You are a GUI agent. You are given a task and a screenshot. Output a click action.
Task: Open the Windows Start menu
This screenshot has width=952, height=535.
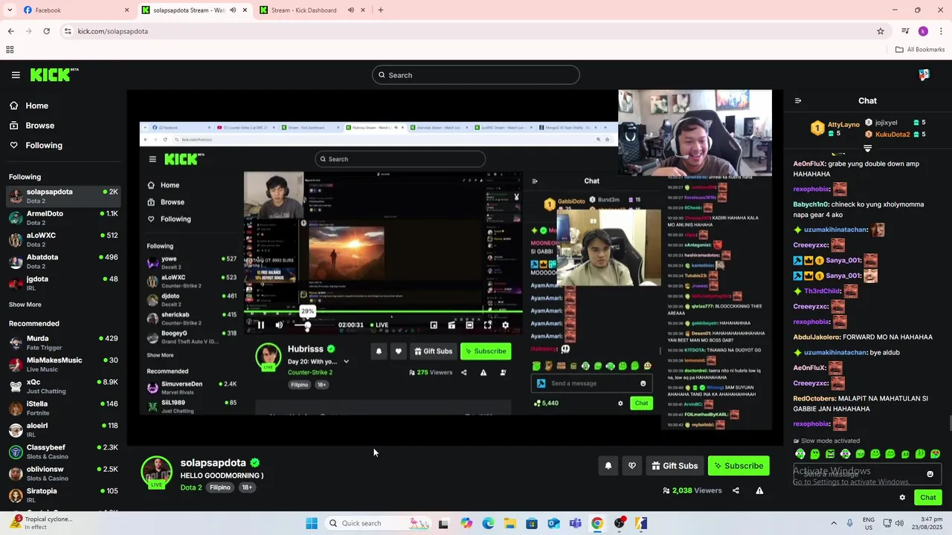(x=312, y=523)
